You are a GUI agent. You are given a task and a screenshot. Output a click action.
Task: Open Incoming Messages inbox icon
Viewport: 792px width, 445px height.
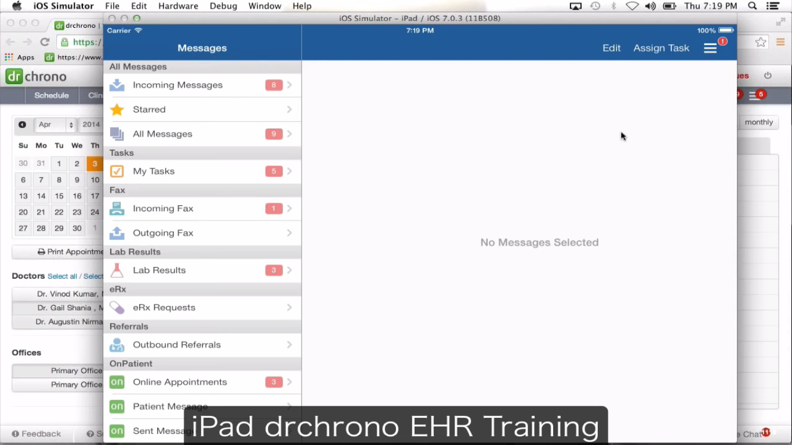pos(117,85)
